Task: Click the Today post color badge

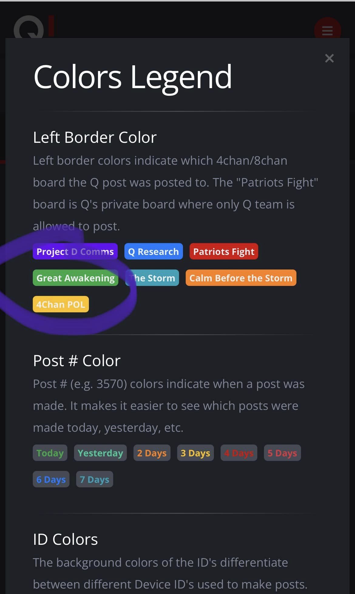Action: point(50,453)
